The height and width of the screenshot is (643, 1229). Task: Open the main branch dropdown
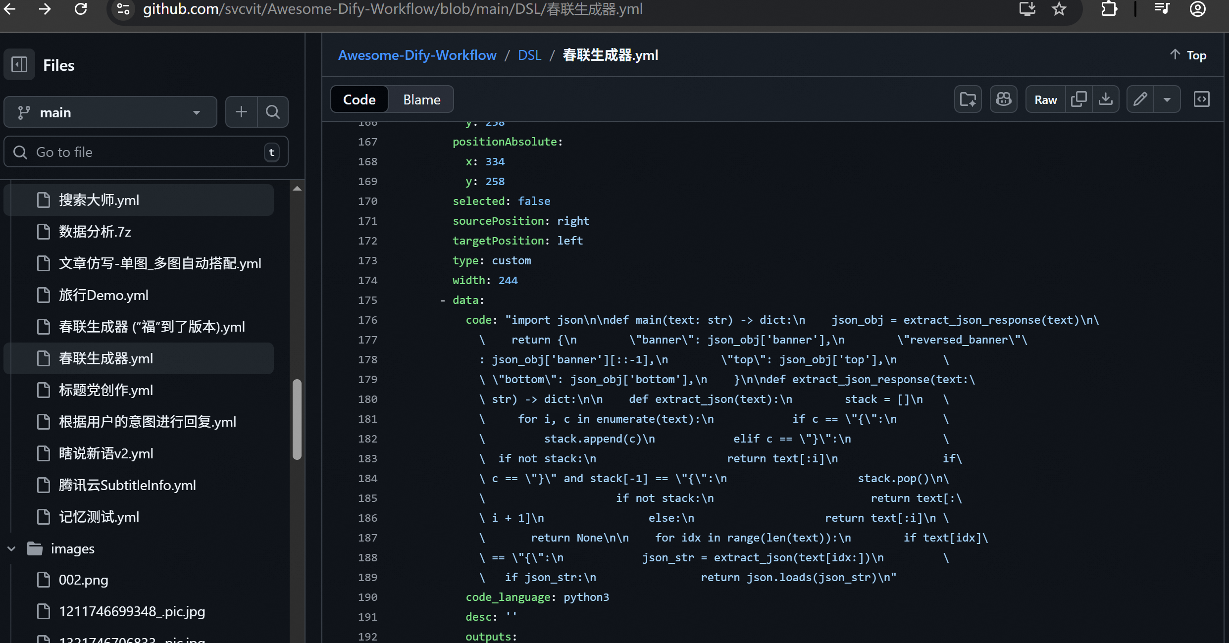coord(110,112)
